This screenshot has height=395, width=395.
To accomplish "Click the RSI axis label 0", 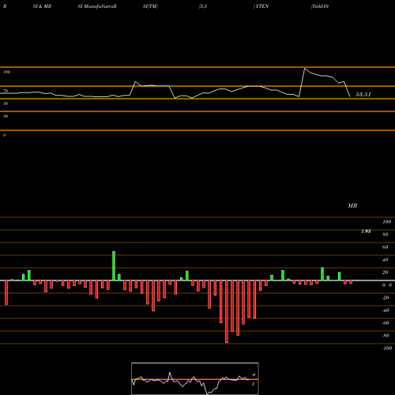I will click(x=4, y=135).
